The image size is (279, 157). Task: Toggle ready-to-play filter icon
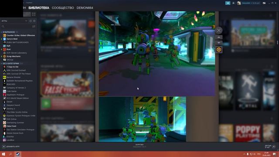[x=34, y=21]
